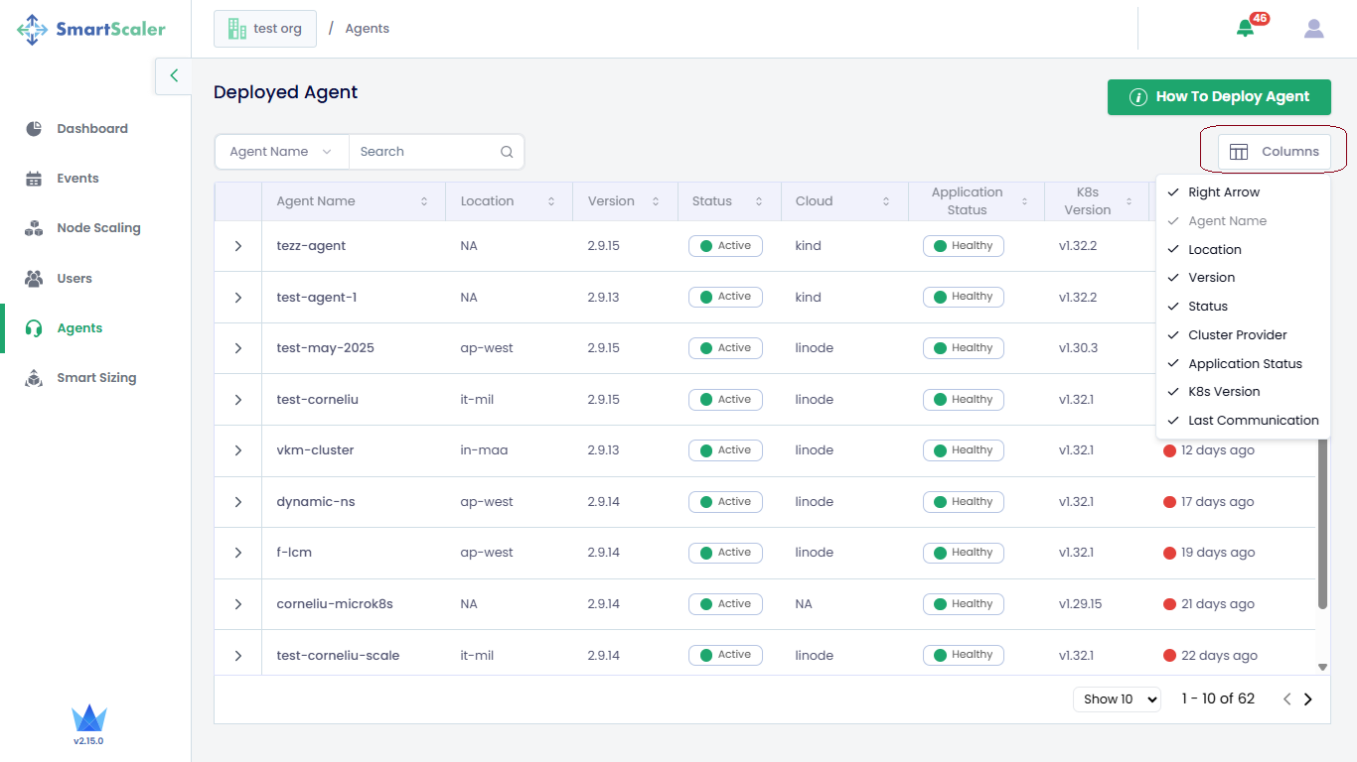This screenshot has height=762, width=1357.
Task: Sort by Application Status column arrows
Action: pos(1024,201)
